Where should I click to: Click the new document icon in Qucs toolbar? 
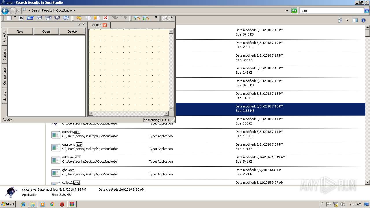pyautogui.click(x=9, y=18)
